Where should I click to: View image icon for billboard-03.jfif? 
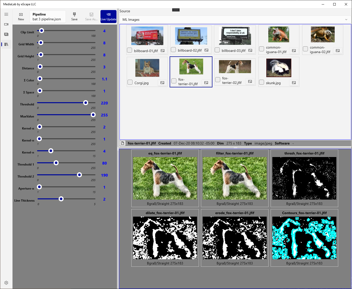pos(250,50)
